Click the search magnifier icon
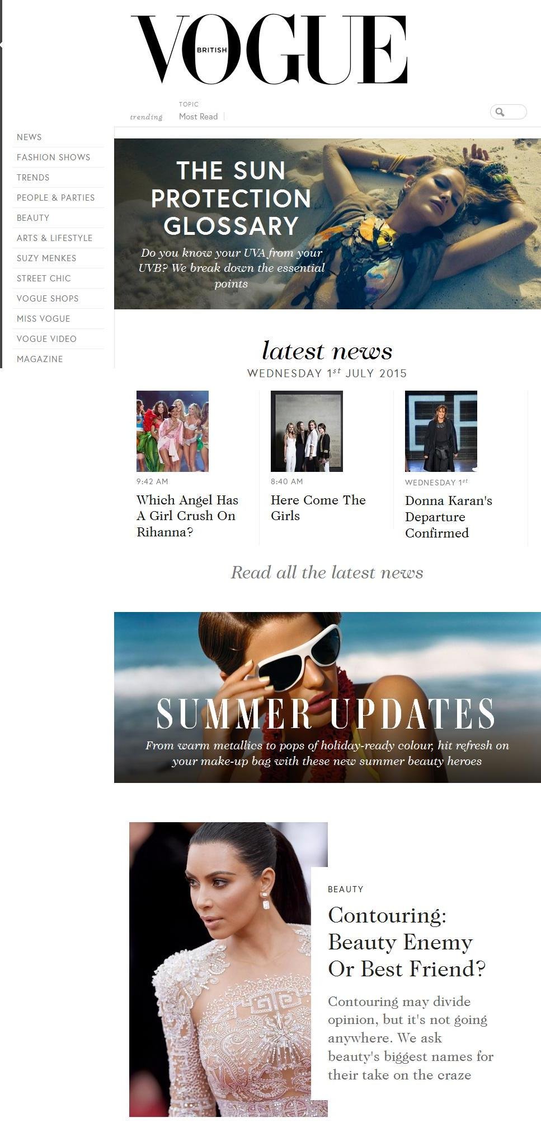 pyautogui.click(x=500, y=112)
